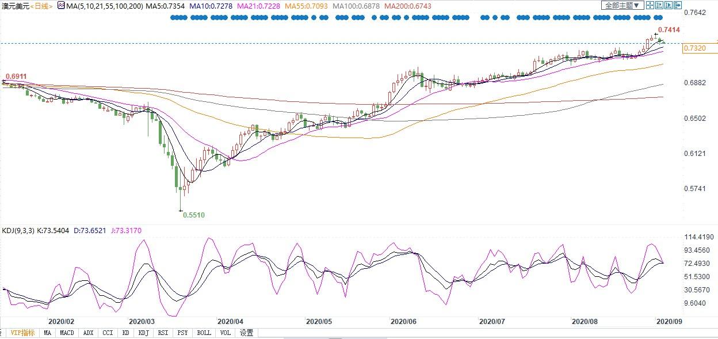Image resolution: width=718 pixels, height=339 pixels.
Task: Click the 0.5510 low price label
Action: 194,215
